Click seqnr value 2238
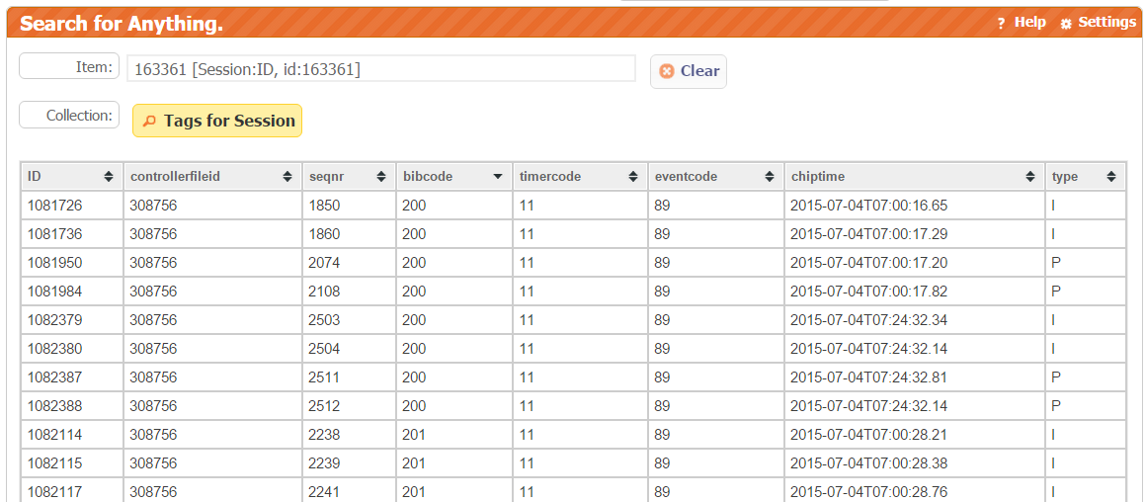This screenshot has height=502, width=1146. (x=324, y=435)
